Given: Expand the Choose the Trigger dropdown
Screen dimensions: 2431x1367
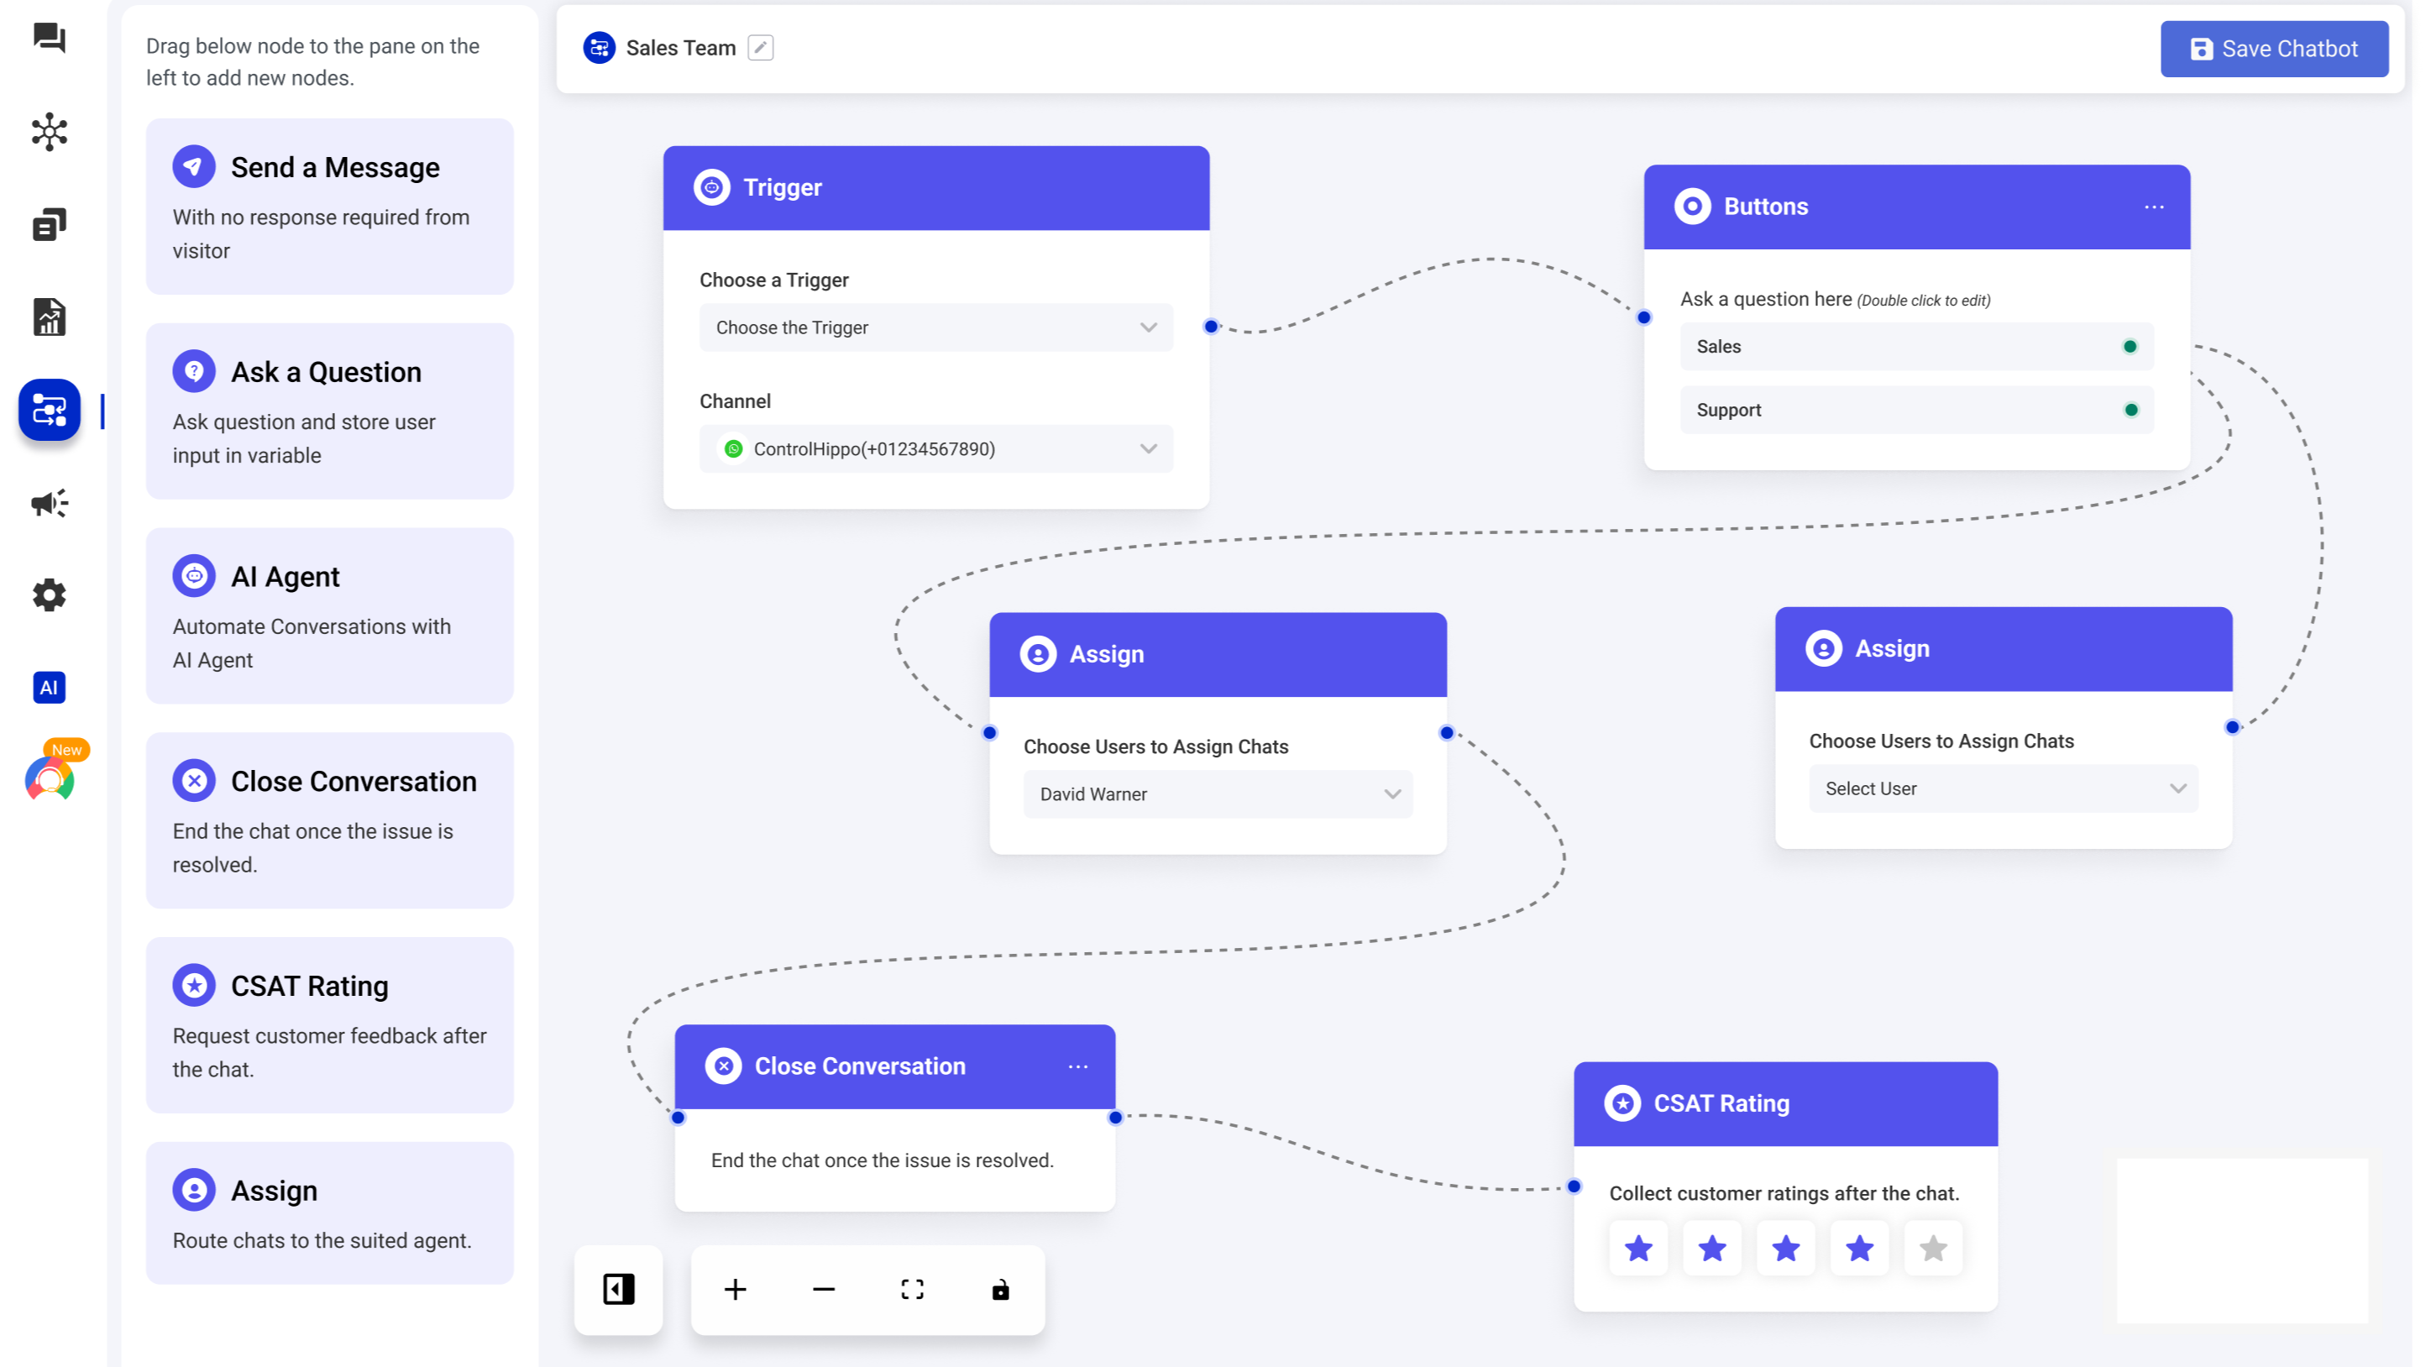Looking at the screenshot, I should pyautogui.click(x=935, y=327).
